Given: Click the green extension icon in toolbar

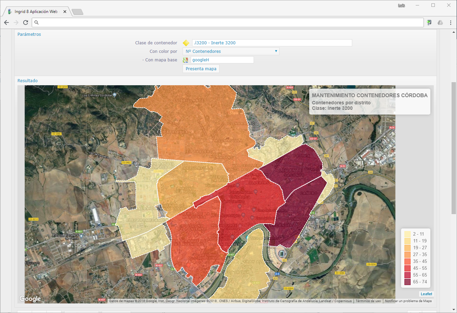Looking at the screenshot, I should (429, 23).
